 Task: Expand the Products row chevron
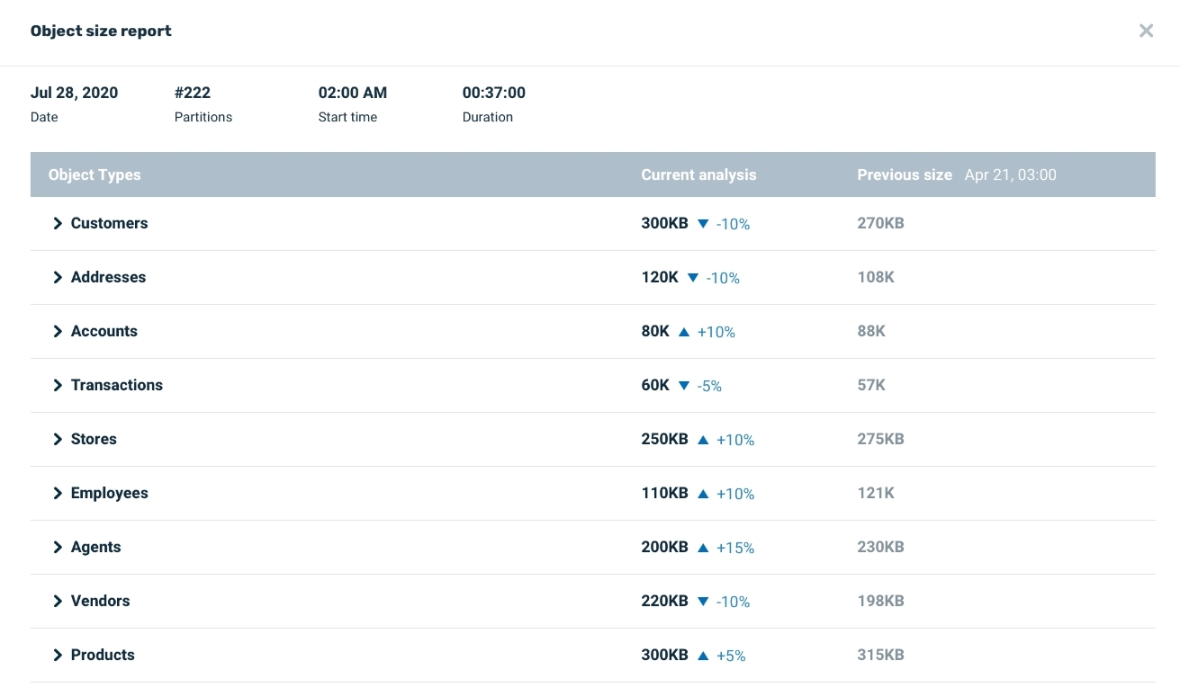pos(58,655)
